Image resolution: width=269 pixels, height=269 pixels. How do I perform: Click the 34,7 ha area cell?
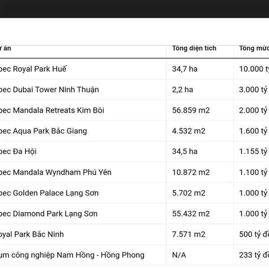coord(185,69)
